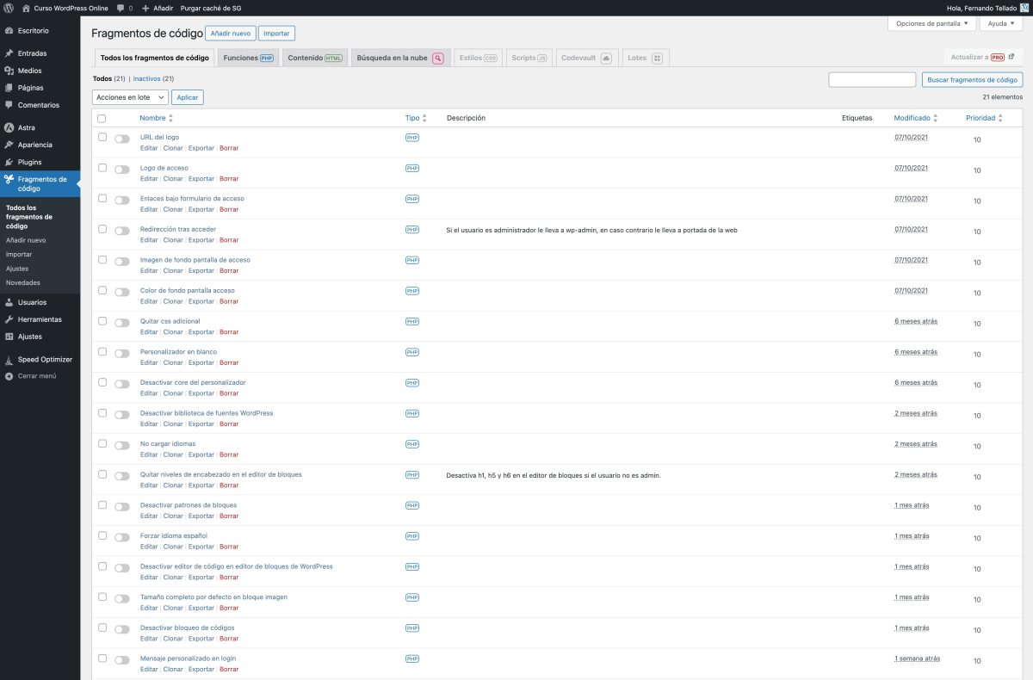Tick the select-all checkbox in table header
1033x680 pixels.
pos(102,119)
